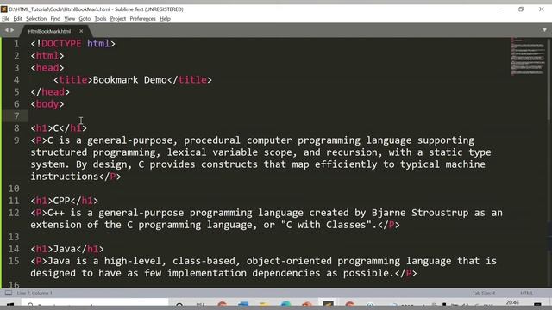This screenshot has width=552, height=310.
Task: Open the HTML syntax selector
Action: click(x=526, y=293)
